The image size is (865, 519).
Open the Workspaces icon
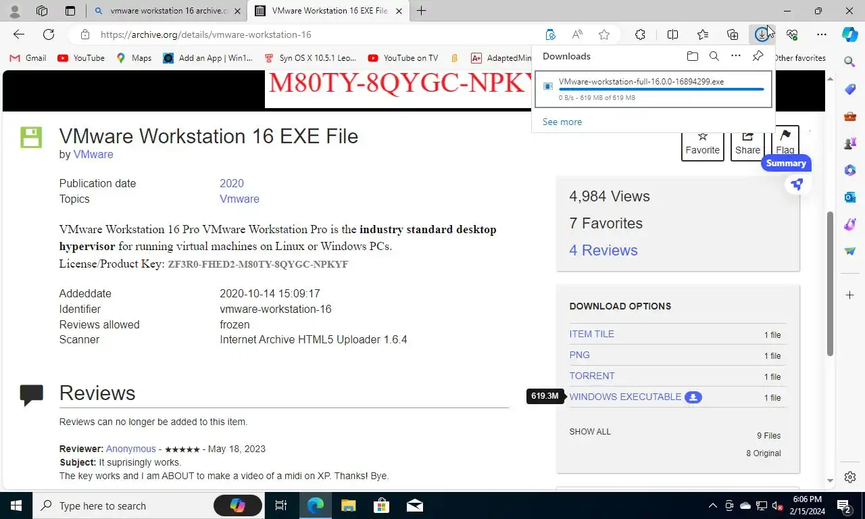tap(42, 11)
